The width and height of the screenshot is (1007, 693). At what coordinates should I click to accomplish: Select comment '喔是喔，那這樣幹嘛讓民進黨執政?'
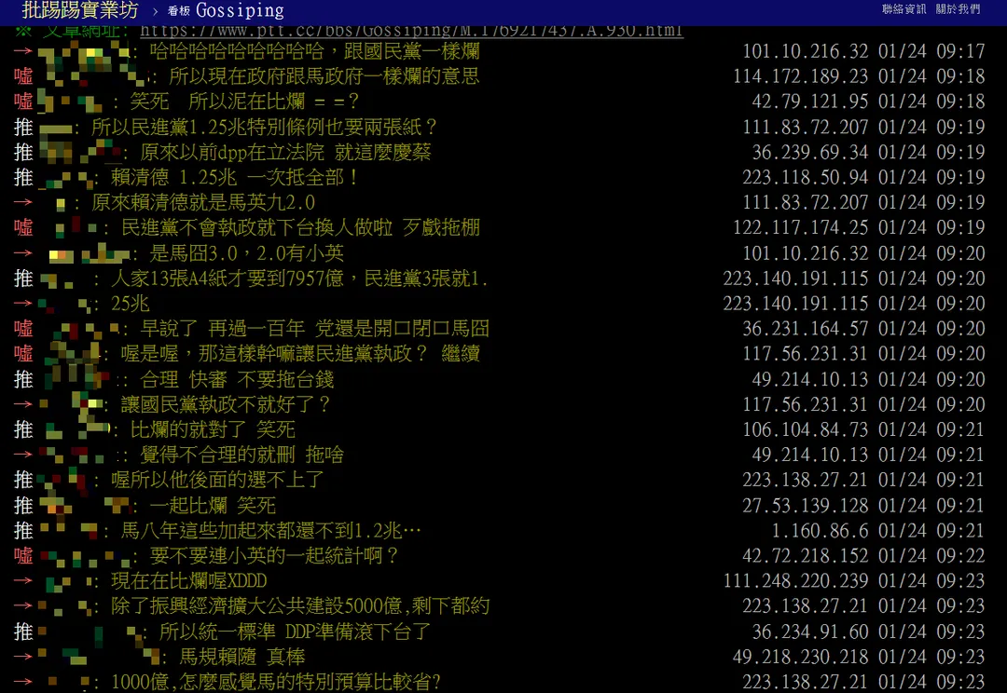274,354
